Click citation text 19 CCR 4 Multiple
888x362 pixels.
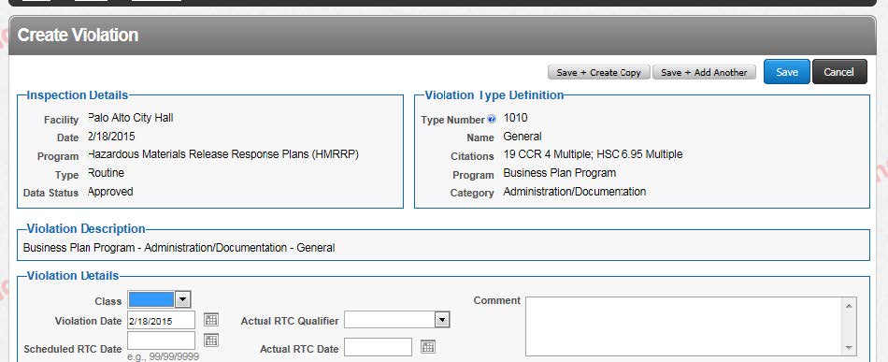[x=548, y=154]
